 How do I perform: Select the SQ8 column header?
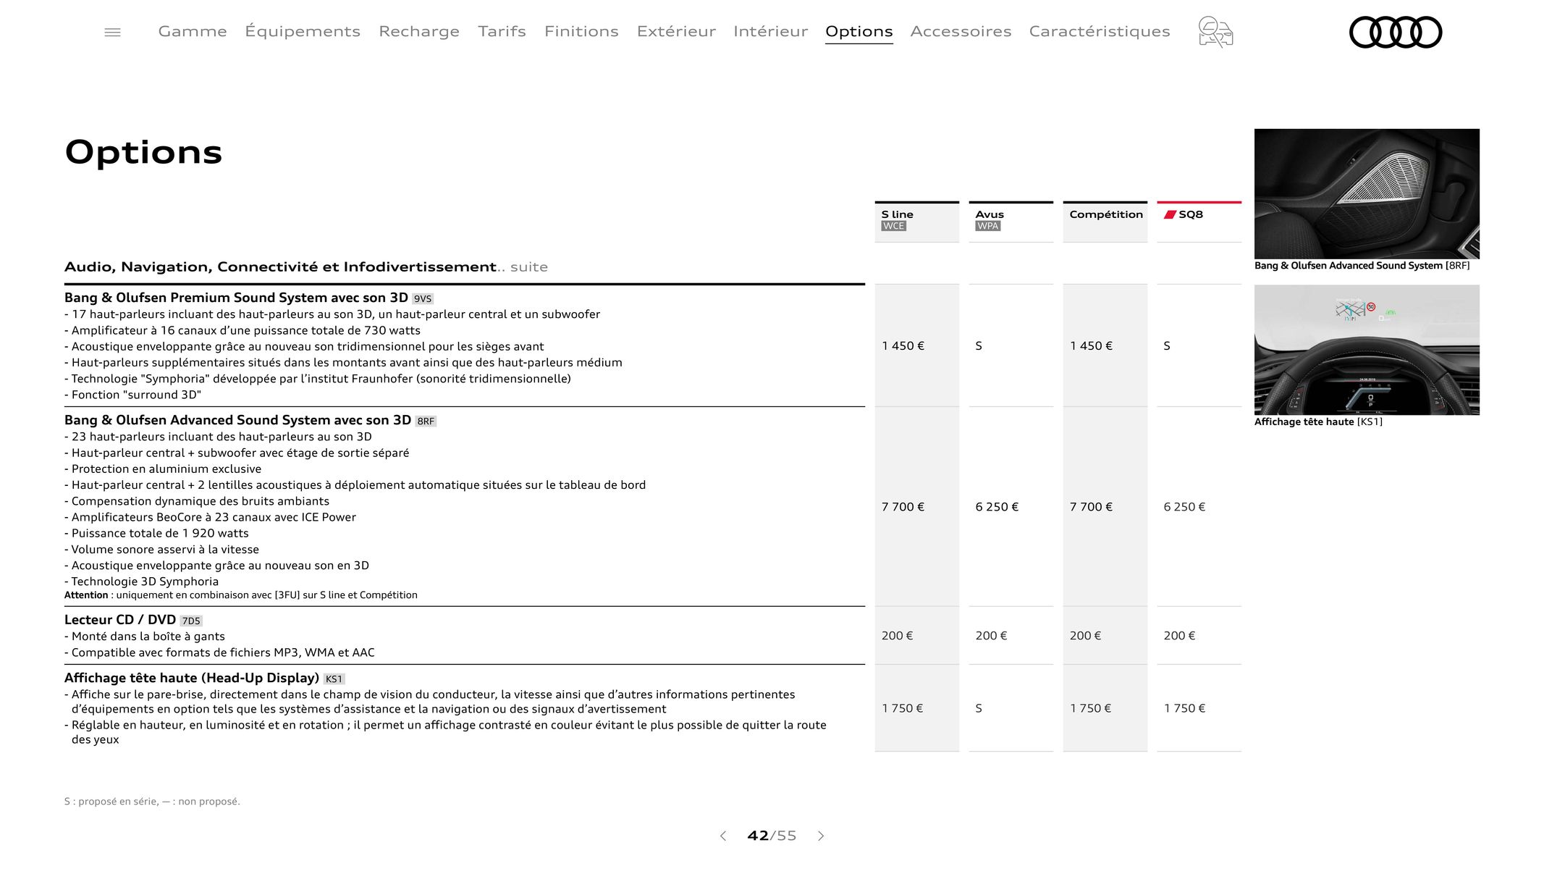(x=1199, y=221)
